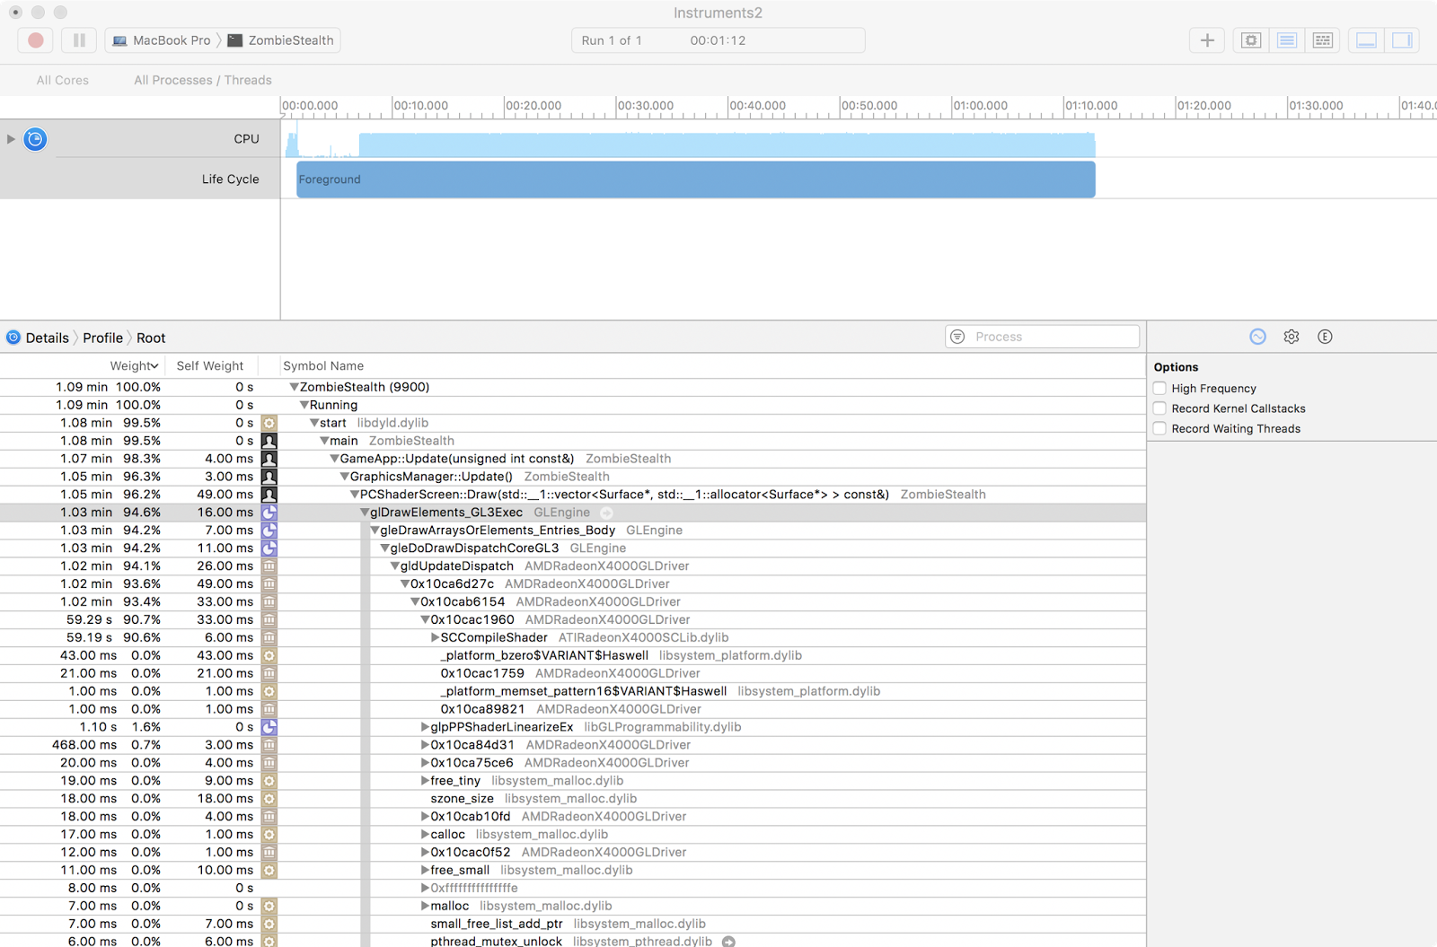Enable the High Frequency checkbox

tap(1159, 389)
